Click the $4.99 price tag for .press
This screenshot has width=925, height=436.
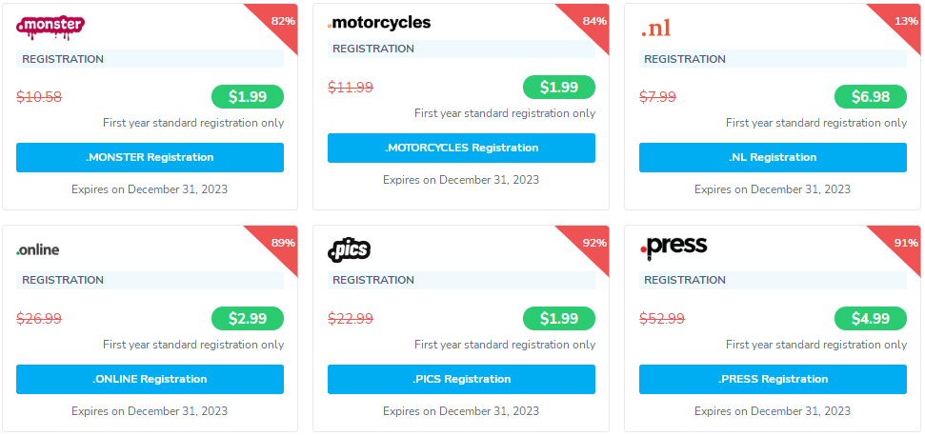pos(870,318)
